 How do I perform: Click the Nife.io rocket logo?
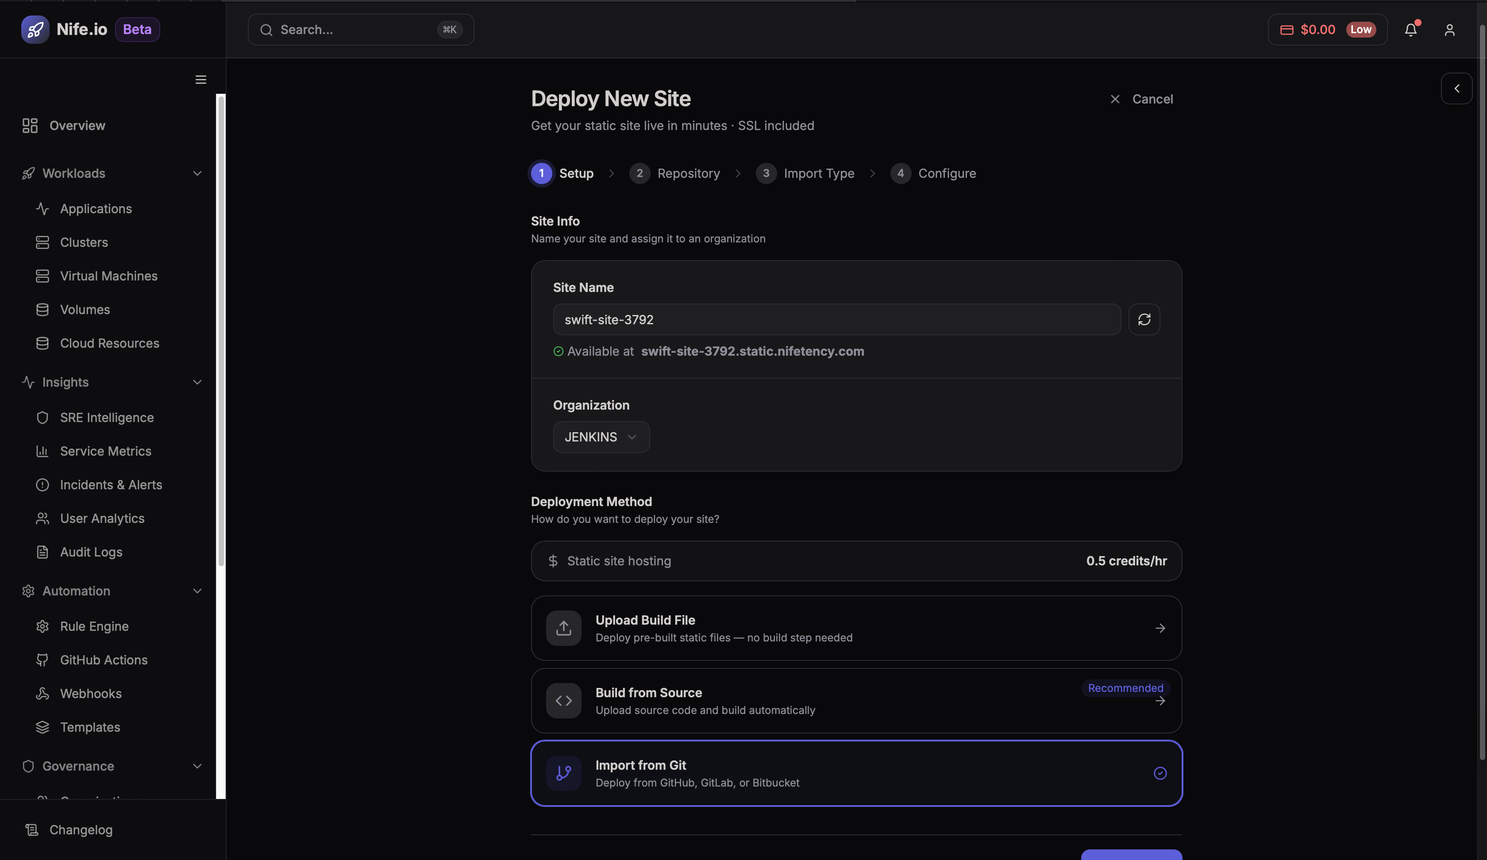pyautogui.click(x=35, y=30)
